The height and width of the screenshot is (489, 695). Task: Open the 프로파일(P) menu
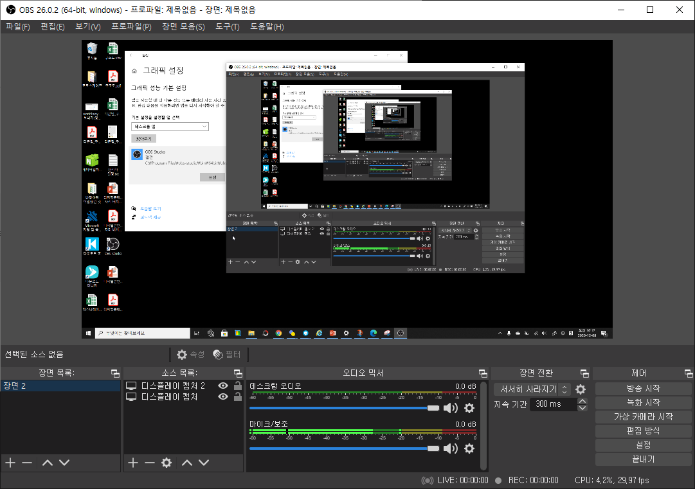(131, 26)
